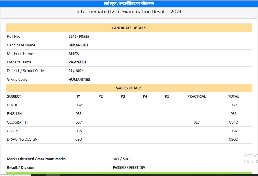Select the marks value 305 / 500
This screenshot has height=176, width=258.
point(121,159)
